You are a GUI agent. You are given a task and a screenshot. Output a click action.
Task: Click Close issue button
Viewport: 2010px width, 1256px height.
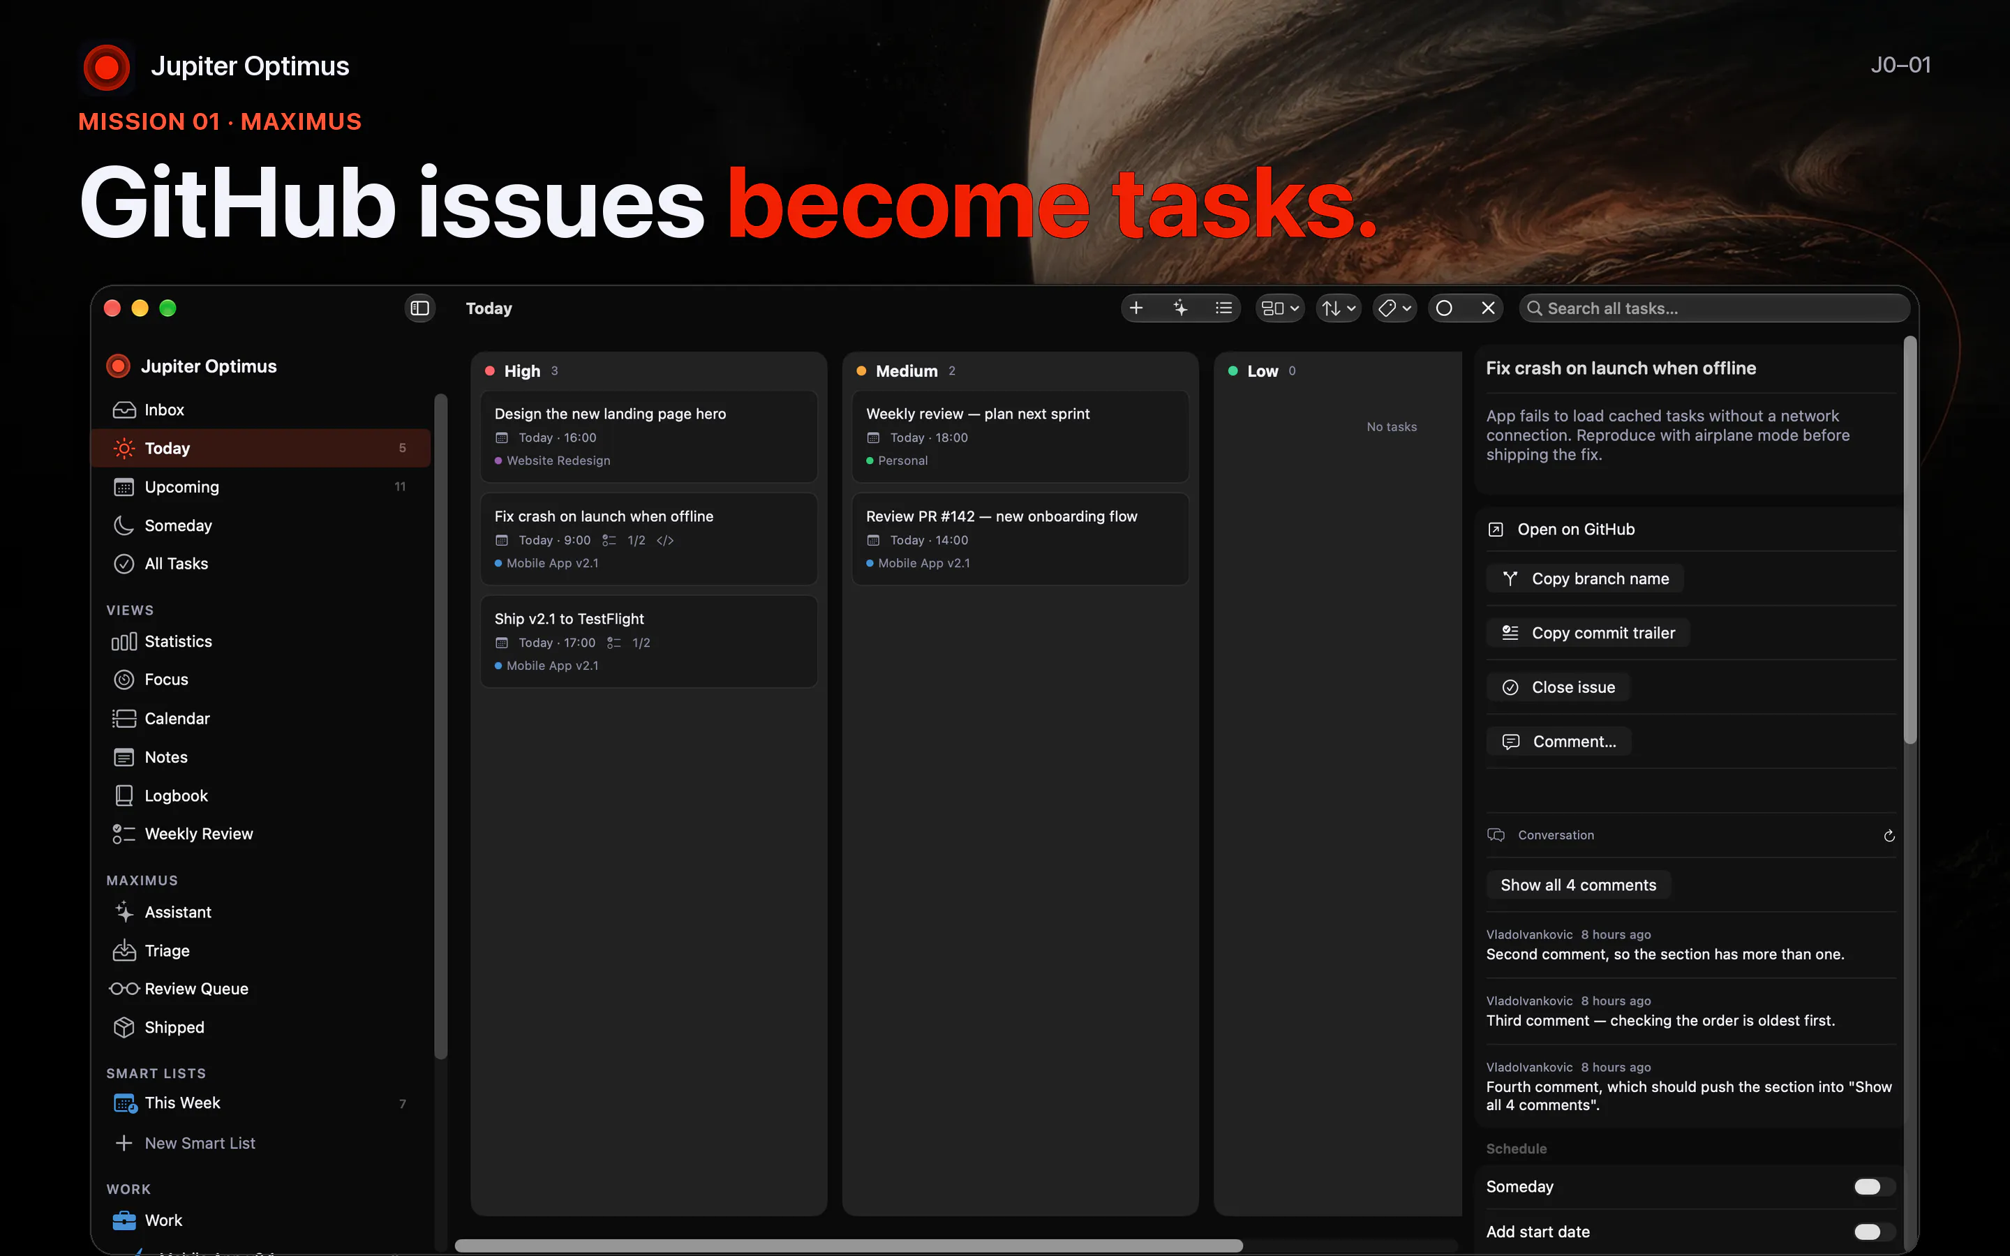pos(1558,687)
